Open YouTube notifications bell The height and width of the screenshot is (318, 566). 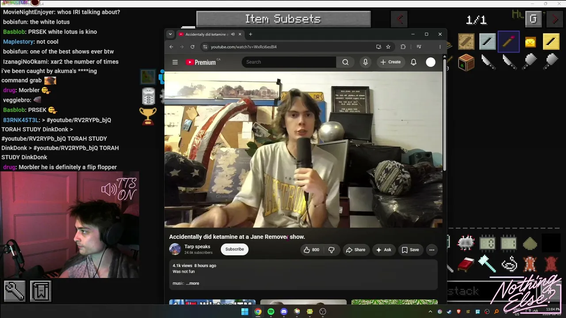(413, 62)
